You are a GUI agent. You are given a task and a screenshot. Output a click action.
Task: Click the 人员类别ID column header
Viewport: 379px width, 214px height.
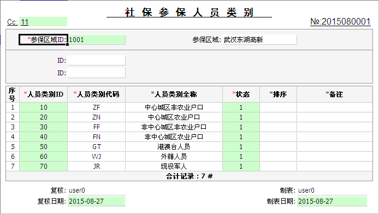(44, 94)
